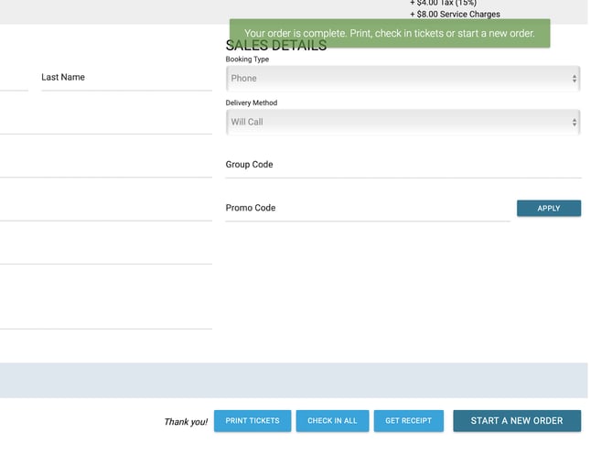Click the Booking Type dropdown arrows
Viewport: 591px width, 454px height.
[x=575, y=79]
